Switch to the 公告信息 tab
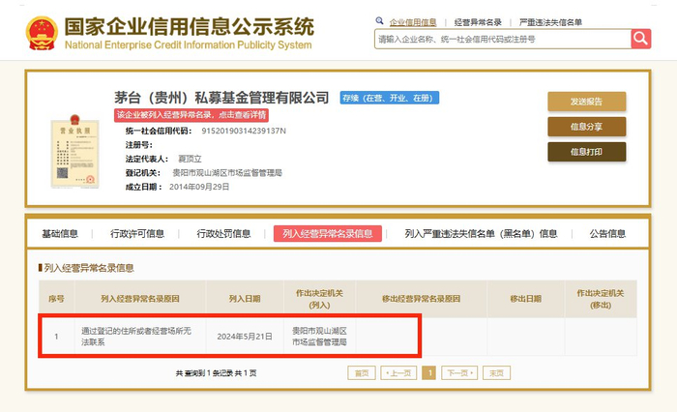This screenshot has width=677, height=412. pyautogui.click(x=607, y=234)
